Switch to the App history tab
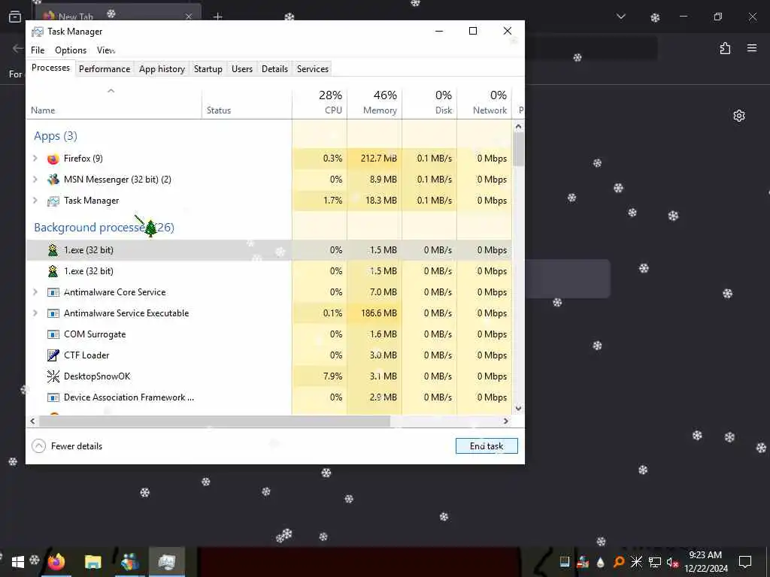Screen dimensions: 770x577 pos(162,69)
